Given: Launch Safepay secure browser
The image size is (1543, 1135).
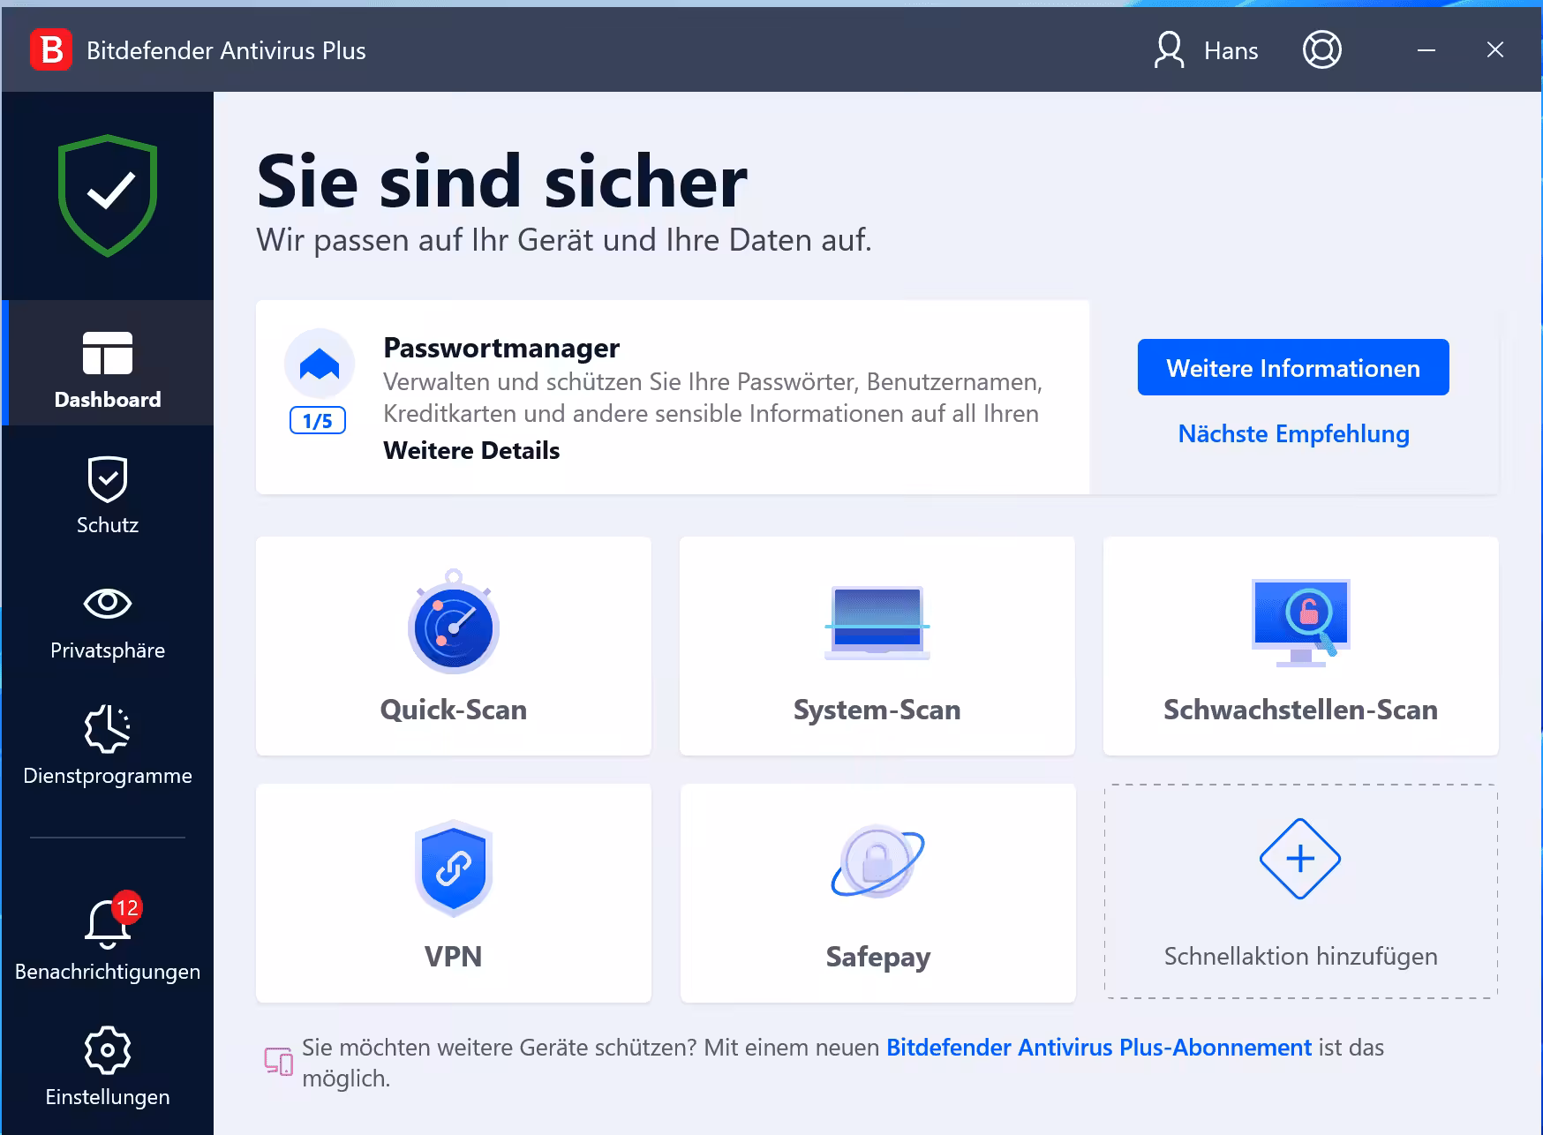Looking at the screenshot, I should [x=877, y=894].
